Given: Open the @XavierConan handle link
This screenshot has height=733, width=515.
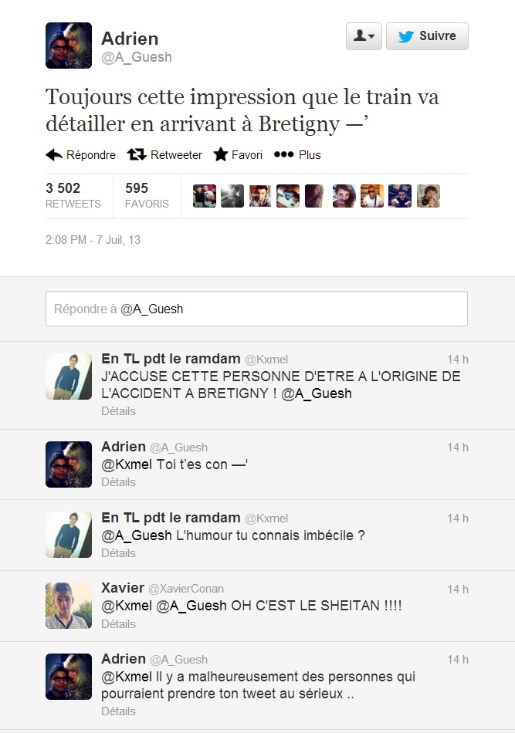Looking at the screenshot, I should (x=186, y=589).
